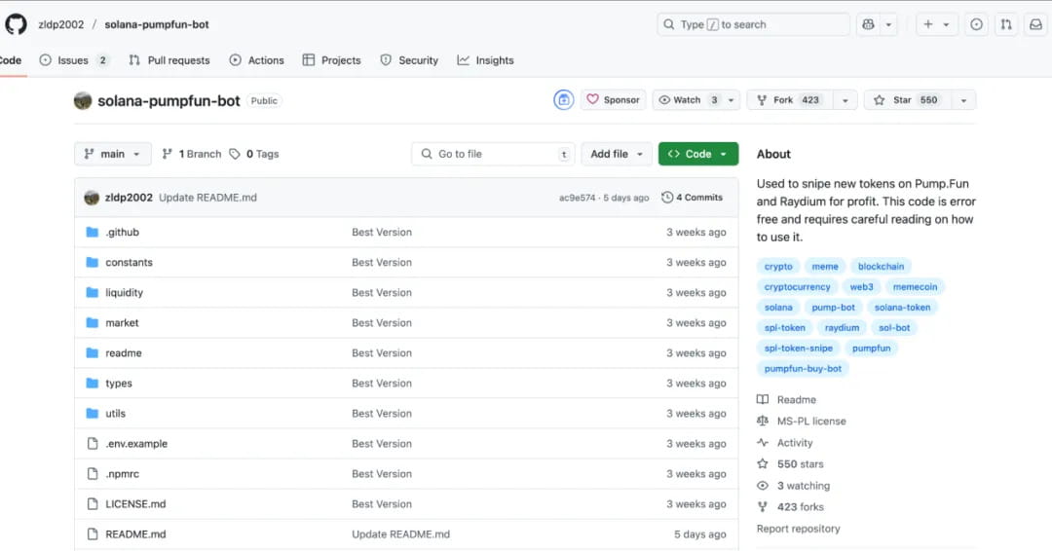Select the pumpfun-buy-bot topic tag
Viewport: 1052px width, 551px height.
pyautogui.click(x=803, y=368)
